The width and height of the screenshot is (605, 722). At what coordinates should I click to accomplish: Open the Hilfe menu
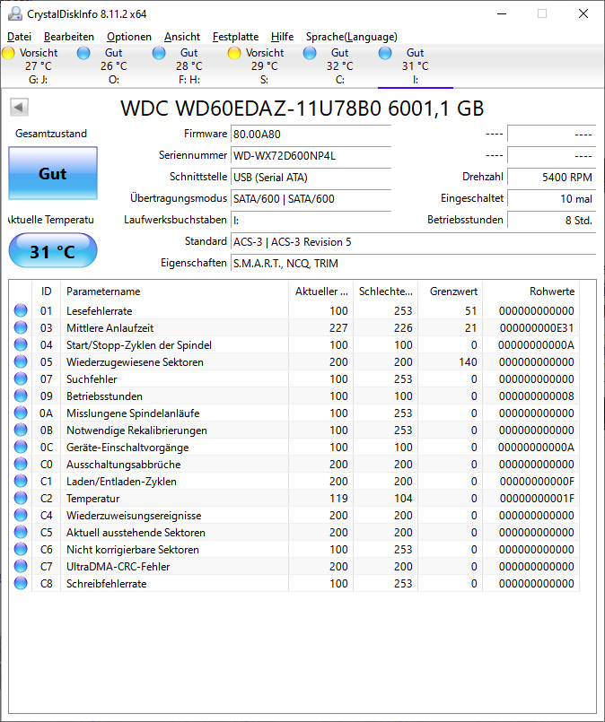coord(282,37)
